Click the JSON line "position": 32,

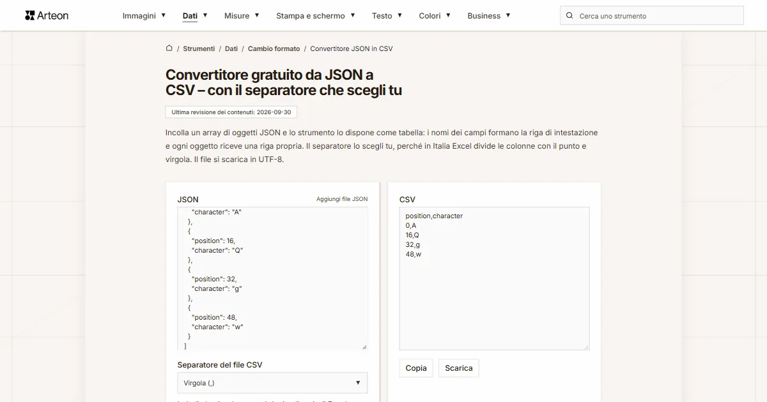[x=214, y=279]
